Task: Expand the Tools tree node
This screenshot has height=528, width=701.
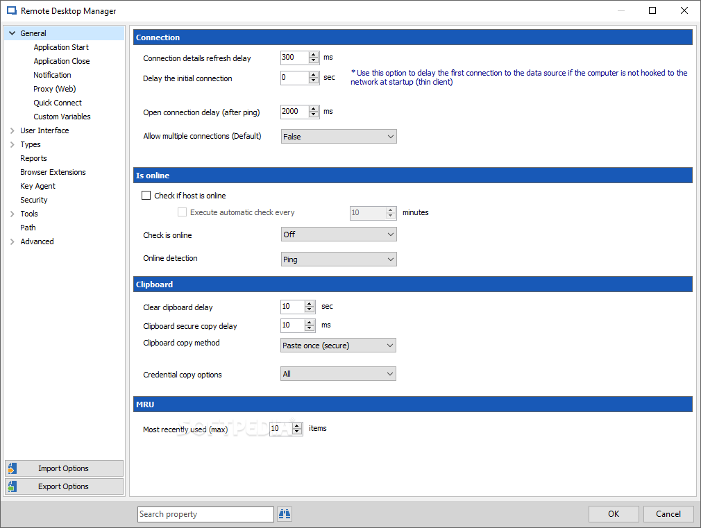Action: coord(12,214)
